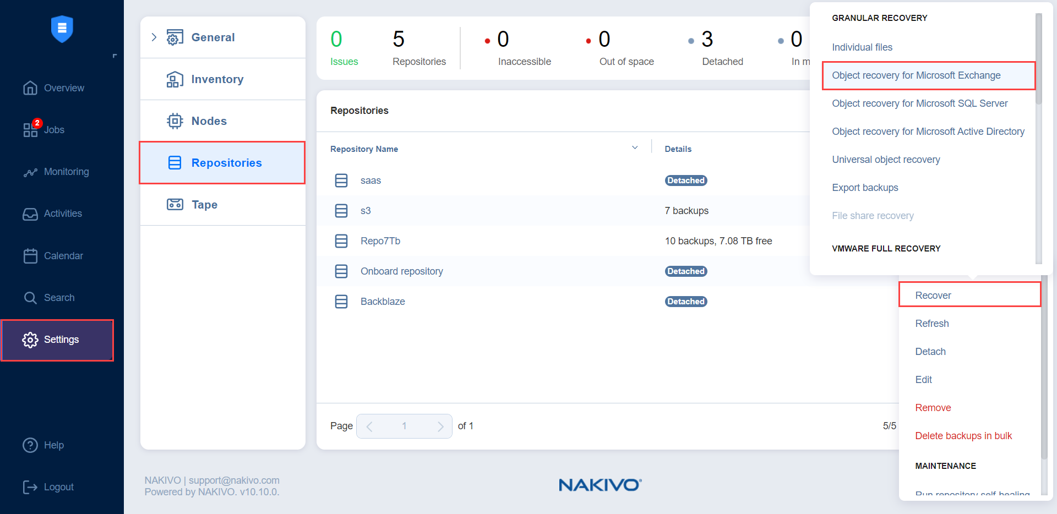The width and height of the screenshot is (1057, 514).
Task: Click the s3 repository icon
Action: click(341, 211)
